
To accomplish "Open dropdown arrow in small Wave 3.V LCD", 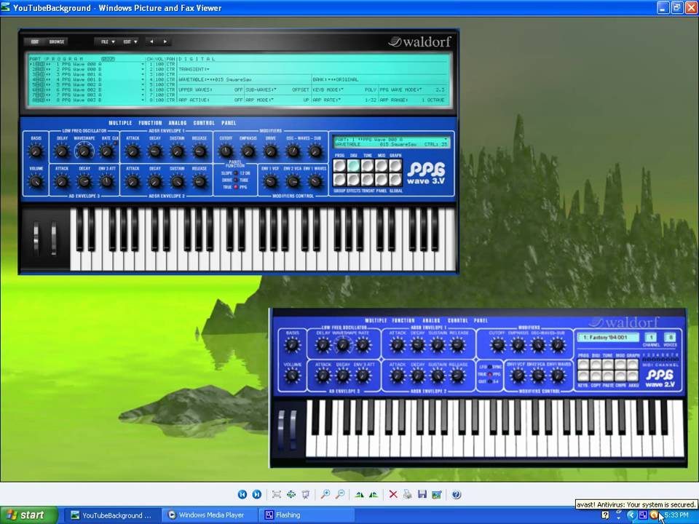I will [446, 140].
